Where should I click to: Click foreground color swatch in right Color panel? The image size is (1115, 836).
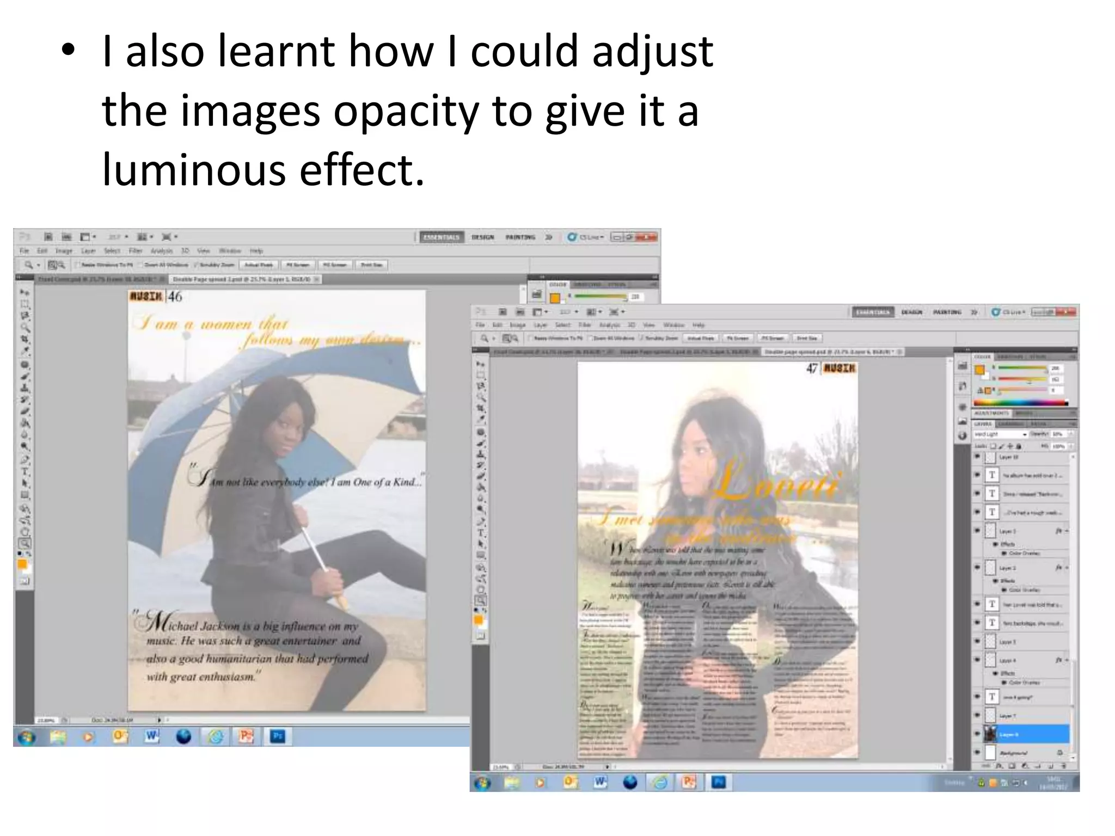979,370
